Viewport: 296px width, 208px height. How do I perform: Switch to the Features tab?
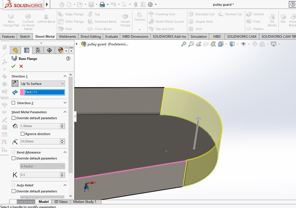9,36
